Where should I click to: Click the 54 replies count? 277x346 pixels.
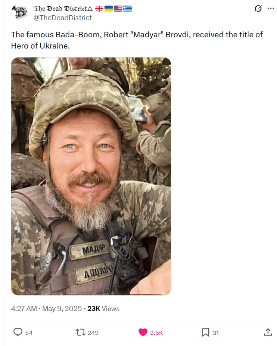click(29, 333)
